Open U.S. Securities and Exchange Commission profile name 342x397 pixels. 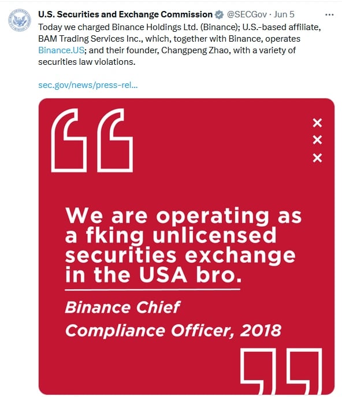coord(125,14)
